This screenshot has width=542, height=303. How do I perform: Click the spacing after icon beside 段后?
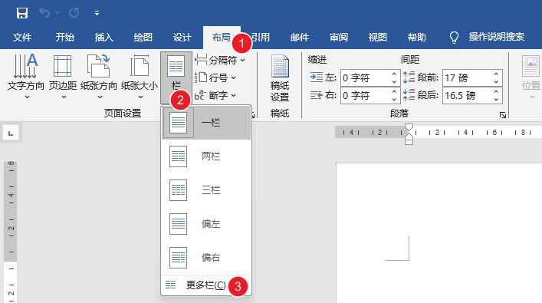click(x=409, y=95)
